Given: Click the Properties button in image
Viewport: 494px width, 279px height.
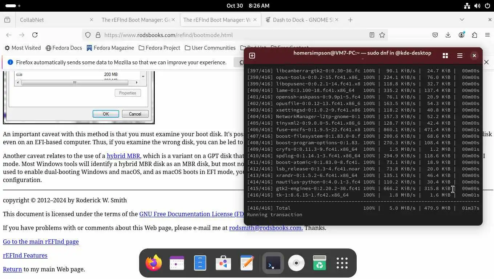Looking at the screenshot, I should [127, 93].
